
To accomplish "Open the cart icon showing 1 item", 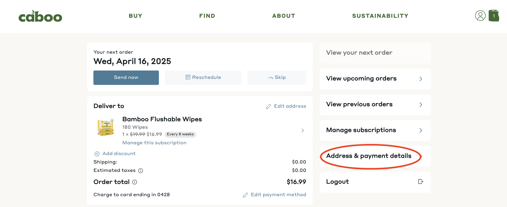I will (x=494, y=16).
